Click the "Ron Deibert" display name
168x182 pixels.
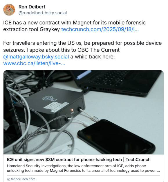click(x=32, y=7)
